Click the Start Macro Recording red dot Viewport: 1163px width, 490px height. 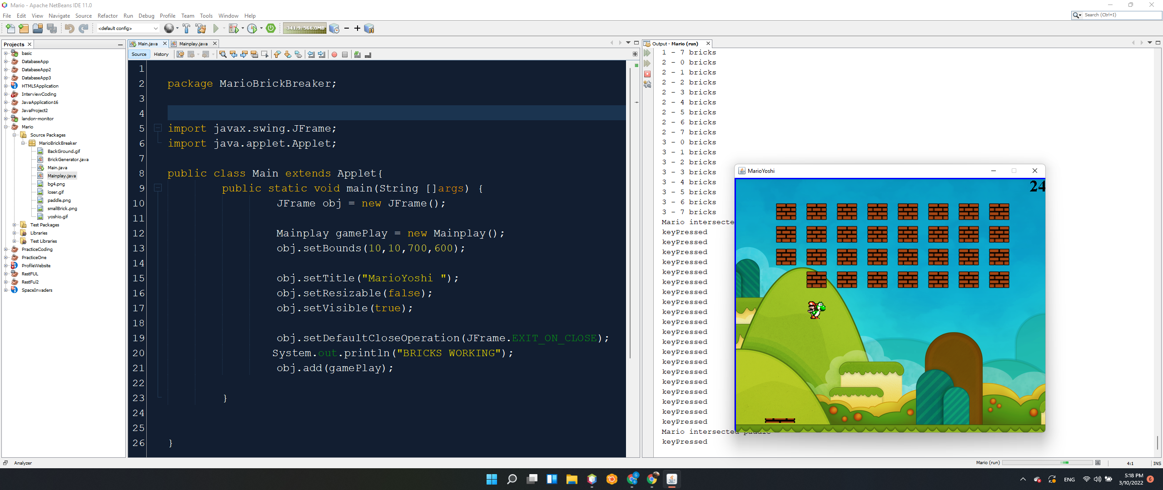tap(334, 54)
